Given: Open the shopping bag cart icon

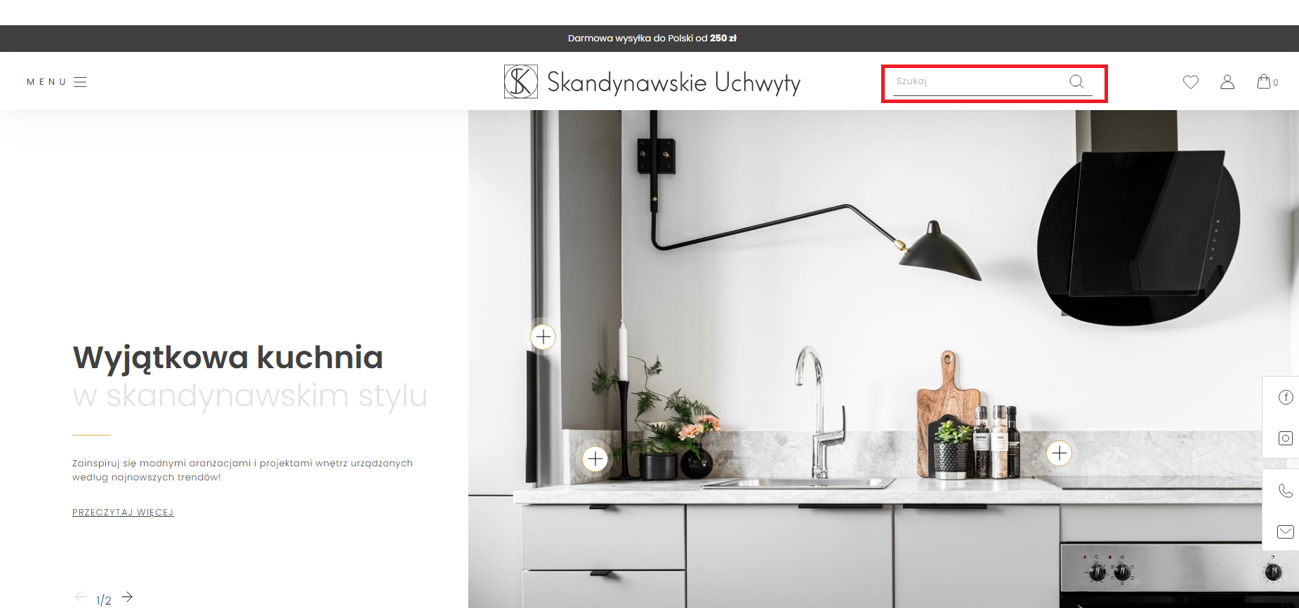Looking at the screenshot, I should (1264, 81).
